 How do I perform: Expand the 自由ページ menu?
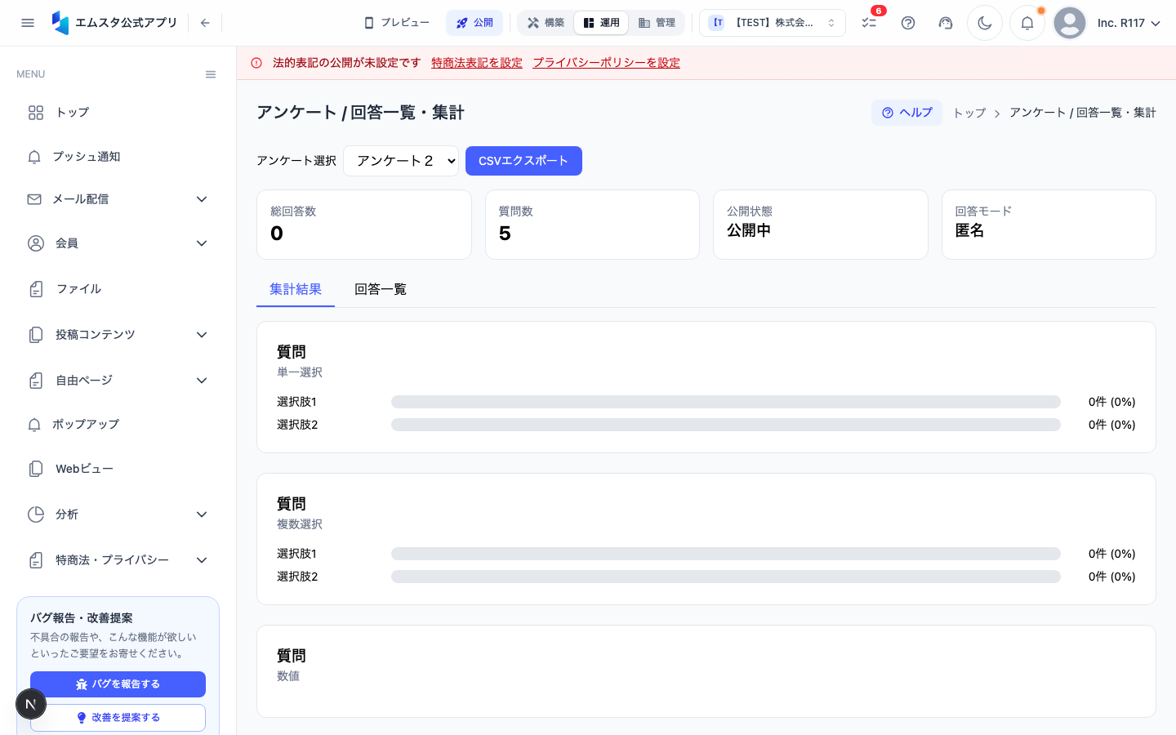coord(118,381)
